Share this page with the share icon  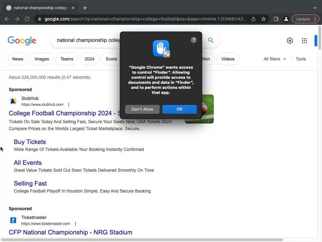(253, 19)
